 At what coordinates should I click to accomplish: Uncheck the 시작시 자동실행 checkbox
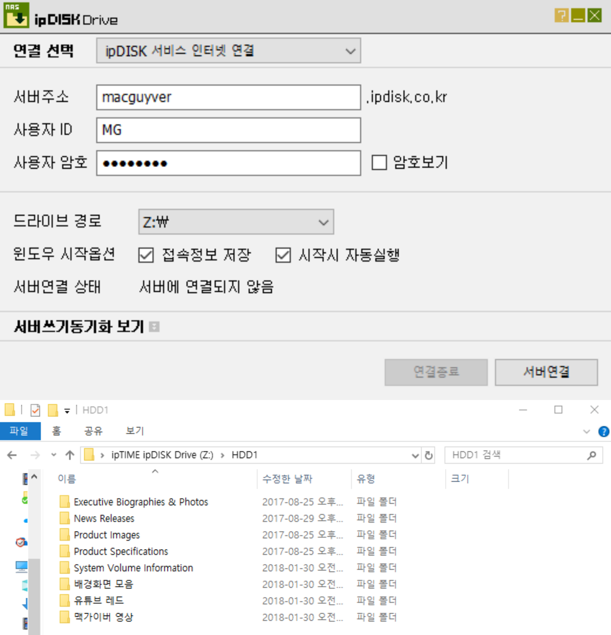coord(283,255)
